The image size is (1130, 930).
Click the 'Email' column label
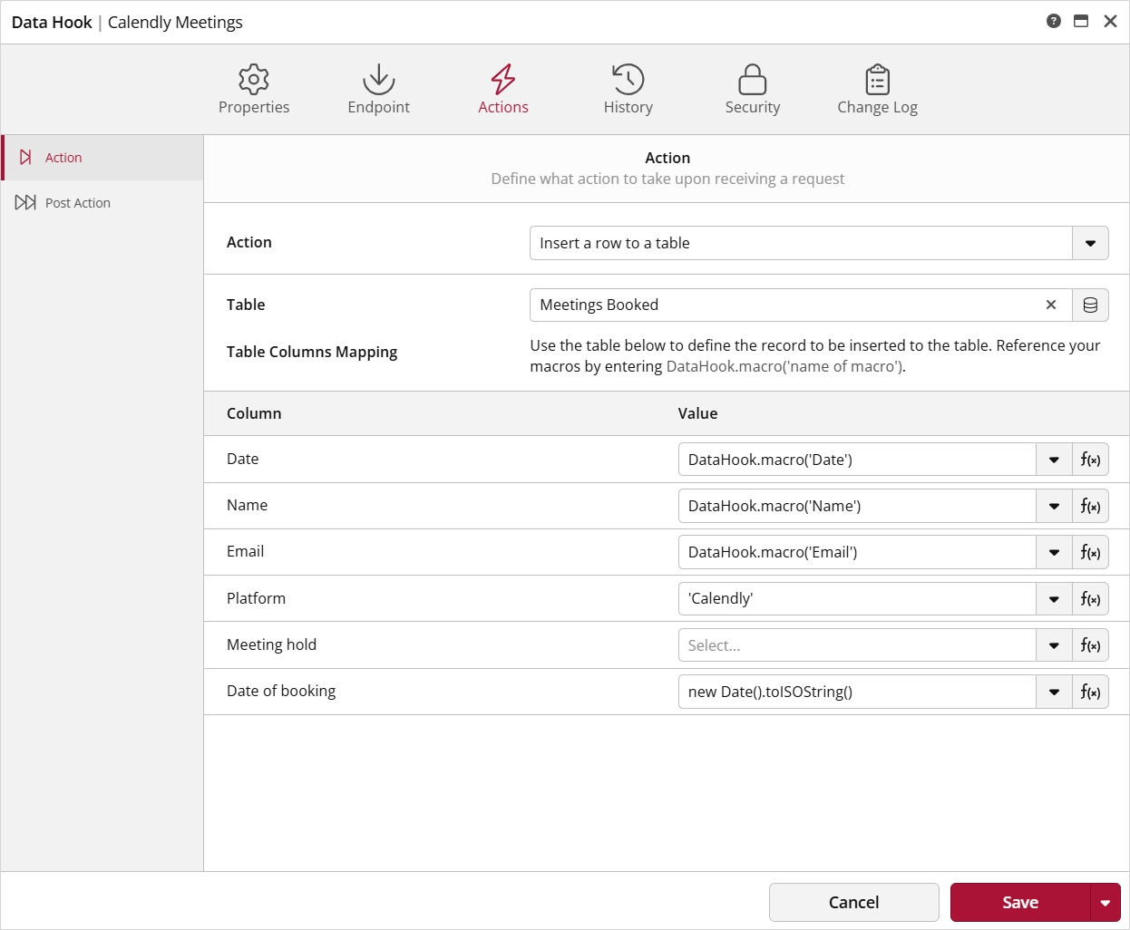(245, 551)
